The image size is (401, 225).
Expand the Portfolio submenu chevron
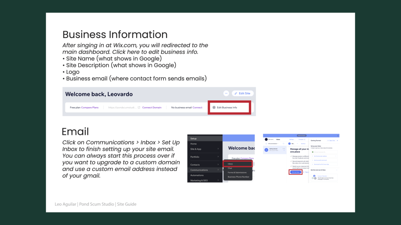click(x=219, y=157)
